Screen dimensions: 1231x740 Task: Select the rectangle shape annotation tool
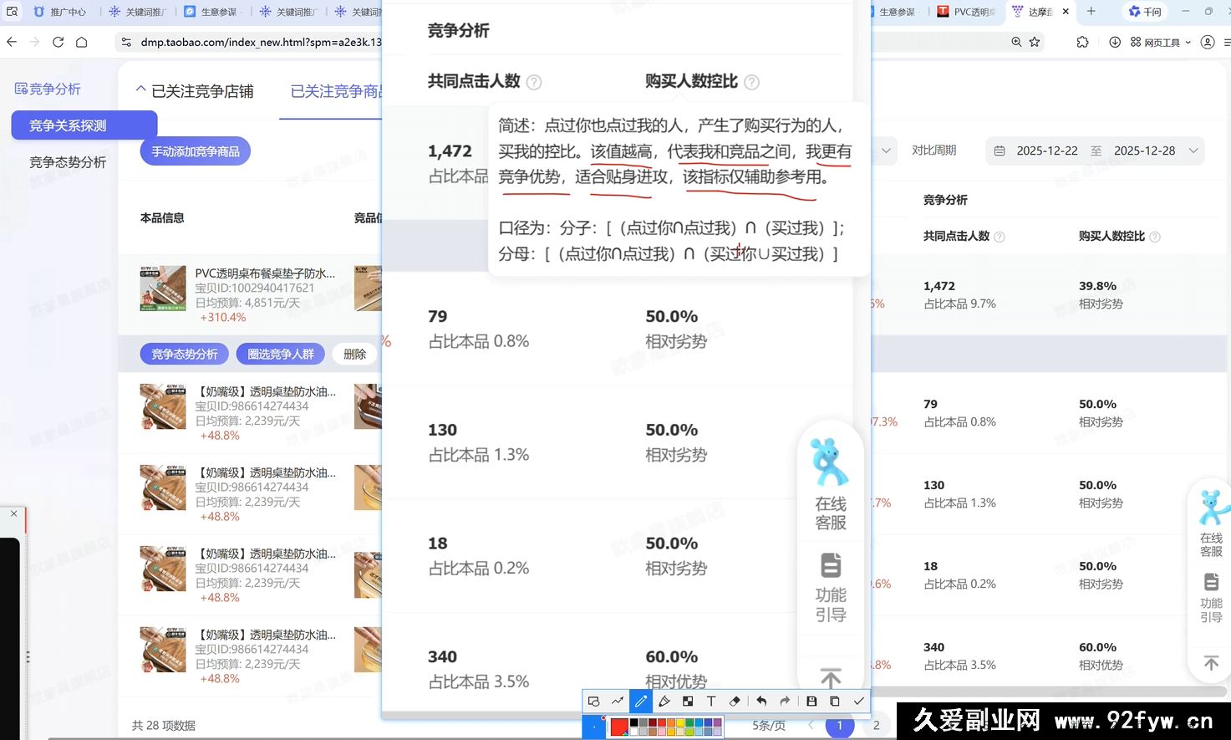coord(593,701)
